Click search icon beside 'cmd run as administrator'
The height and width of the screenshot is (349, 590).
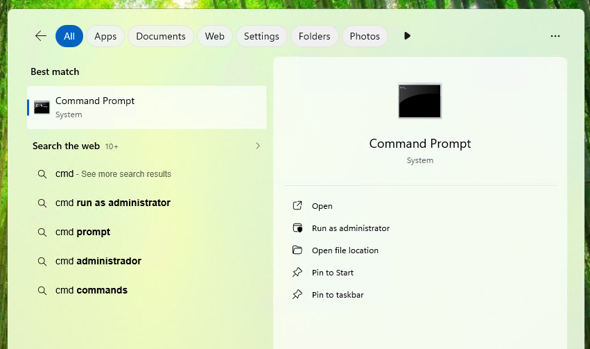42,203
